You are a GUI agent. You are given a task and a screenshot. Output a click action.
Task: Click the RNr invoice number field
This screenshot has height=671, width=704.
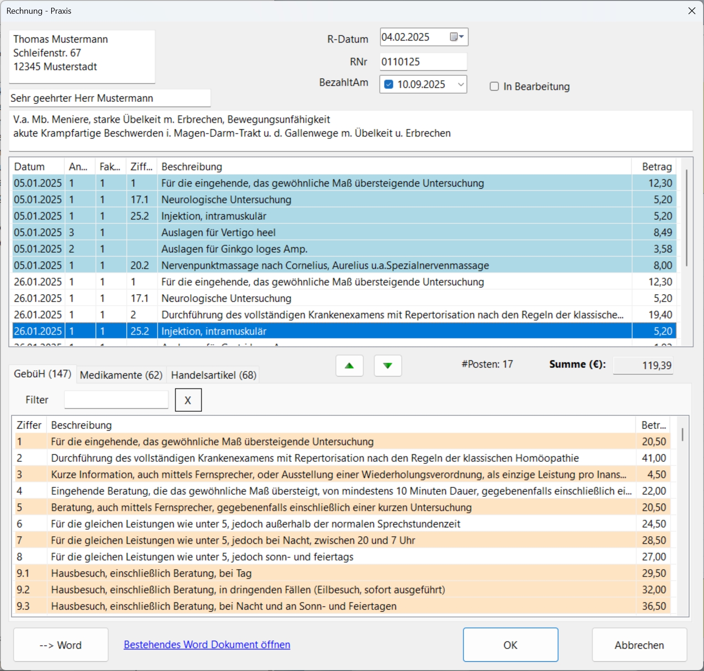click(x=423, y=62)
